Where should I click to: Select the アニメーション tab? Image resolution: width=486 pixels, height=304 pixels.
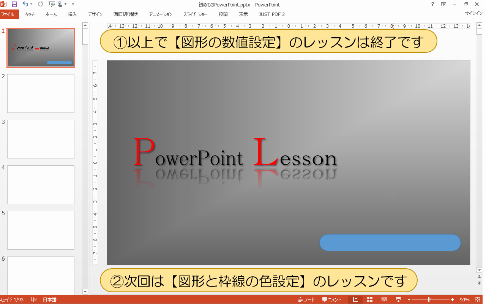point(161,14)
